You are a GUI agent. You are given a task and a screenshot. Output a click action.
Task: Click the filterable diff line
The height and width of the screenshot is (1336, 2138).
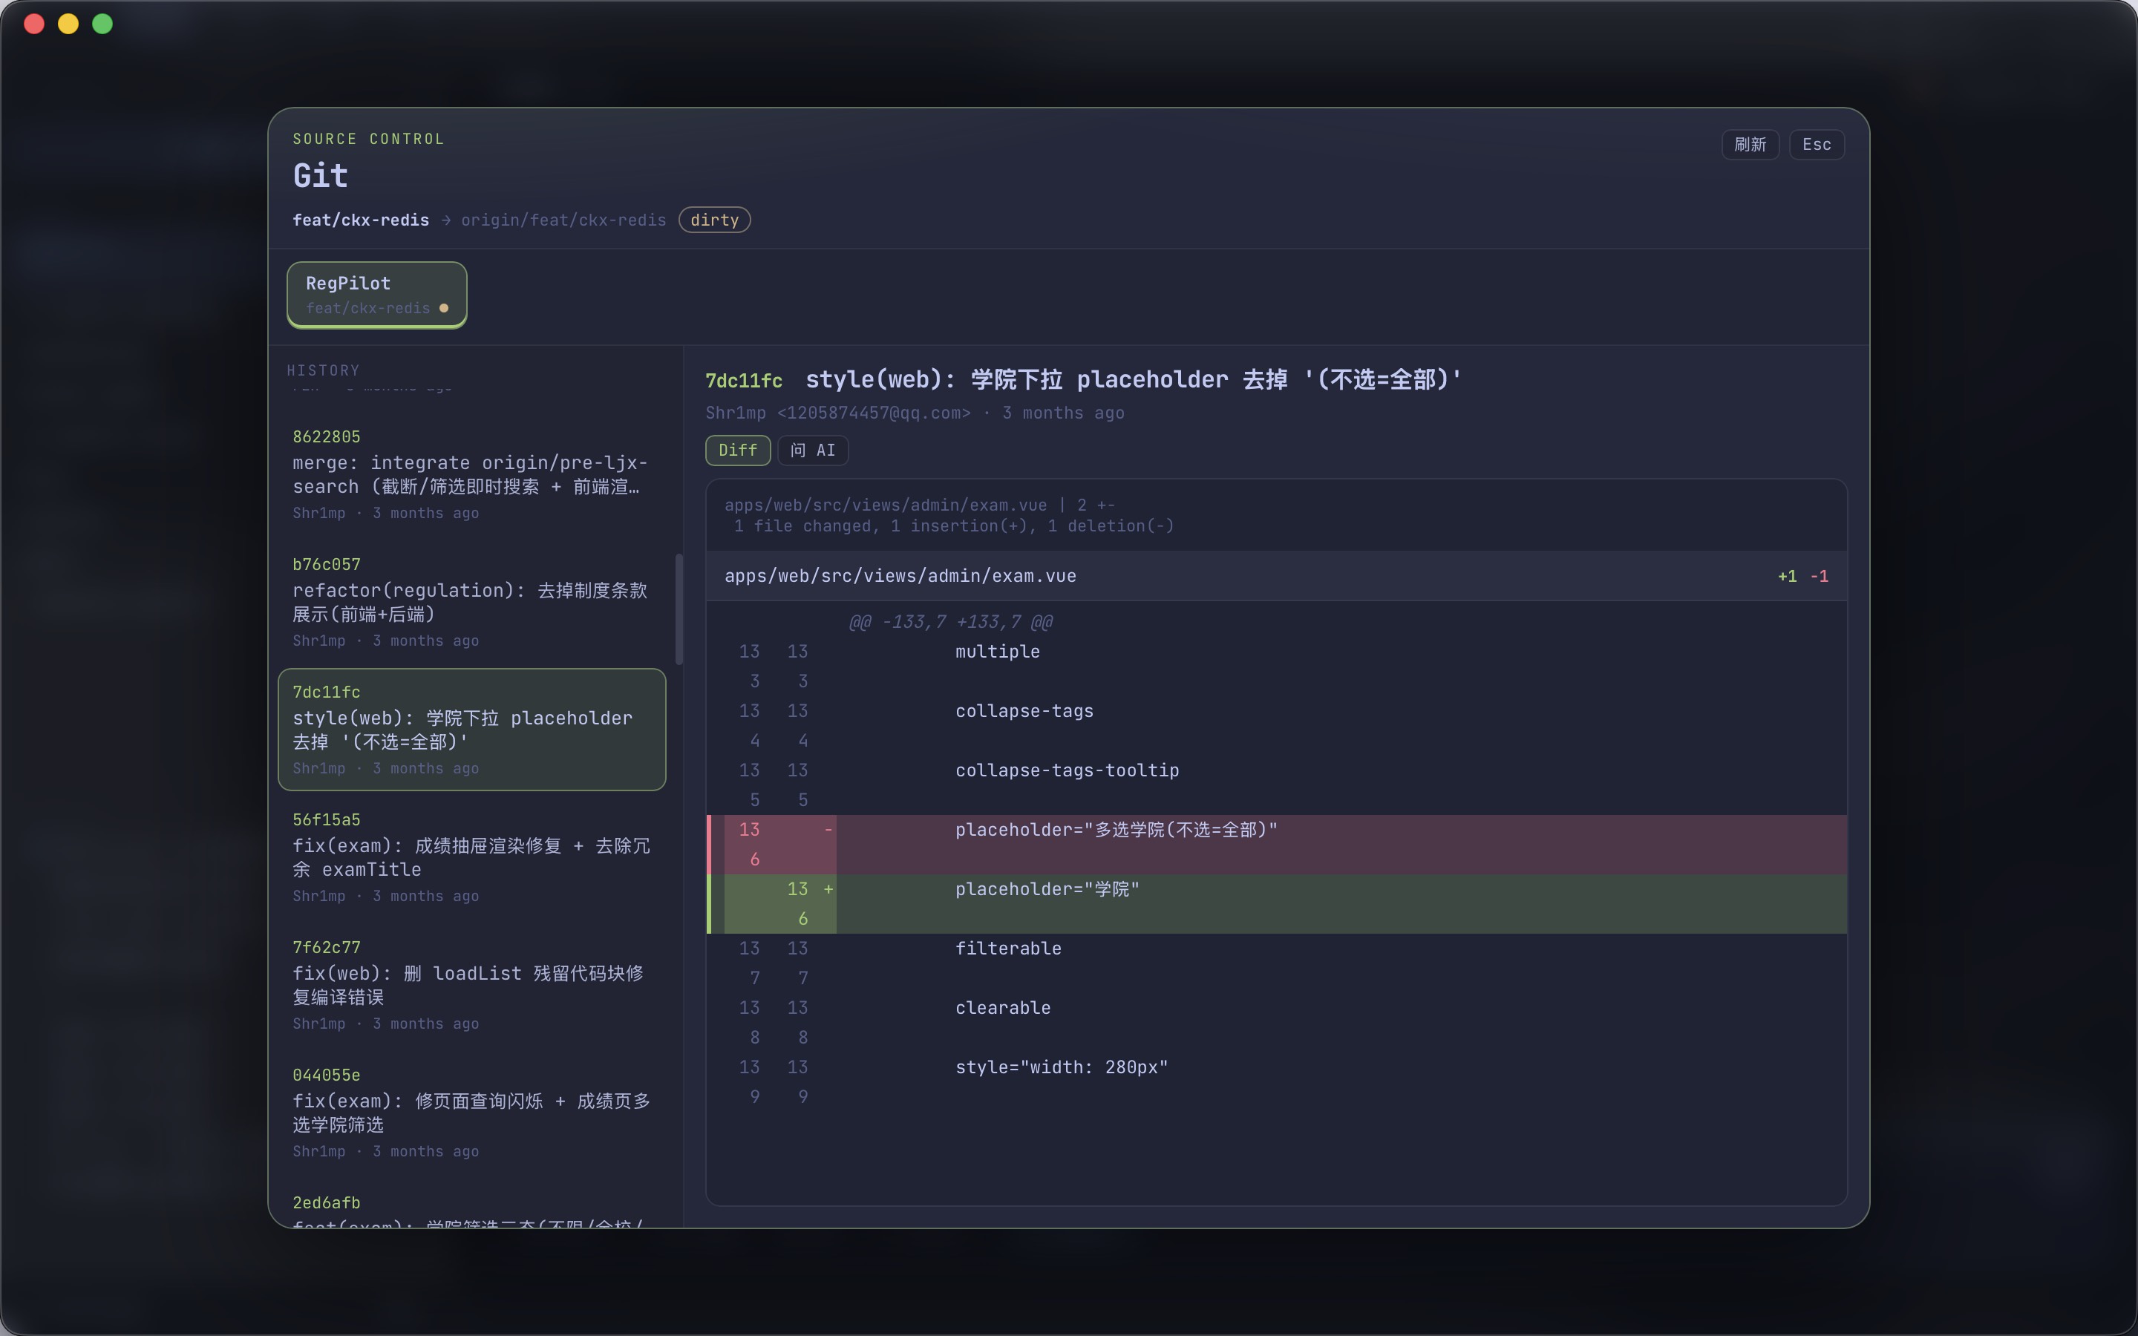pos(1275,963)
